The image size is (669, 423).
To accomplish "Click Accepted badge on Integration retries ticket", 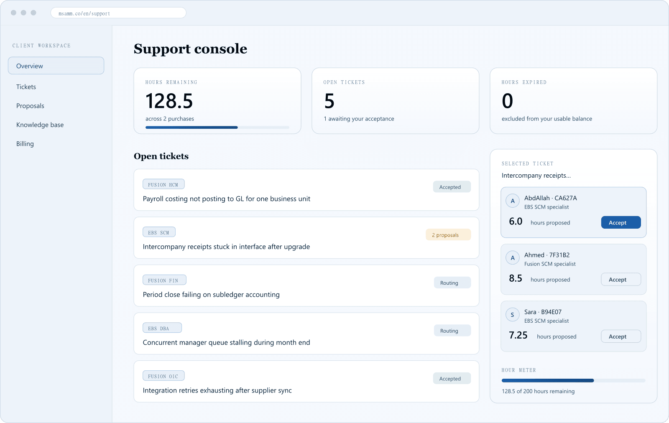I will [452, 378].
